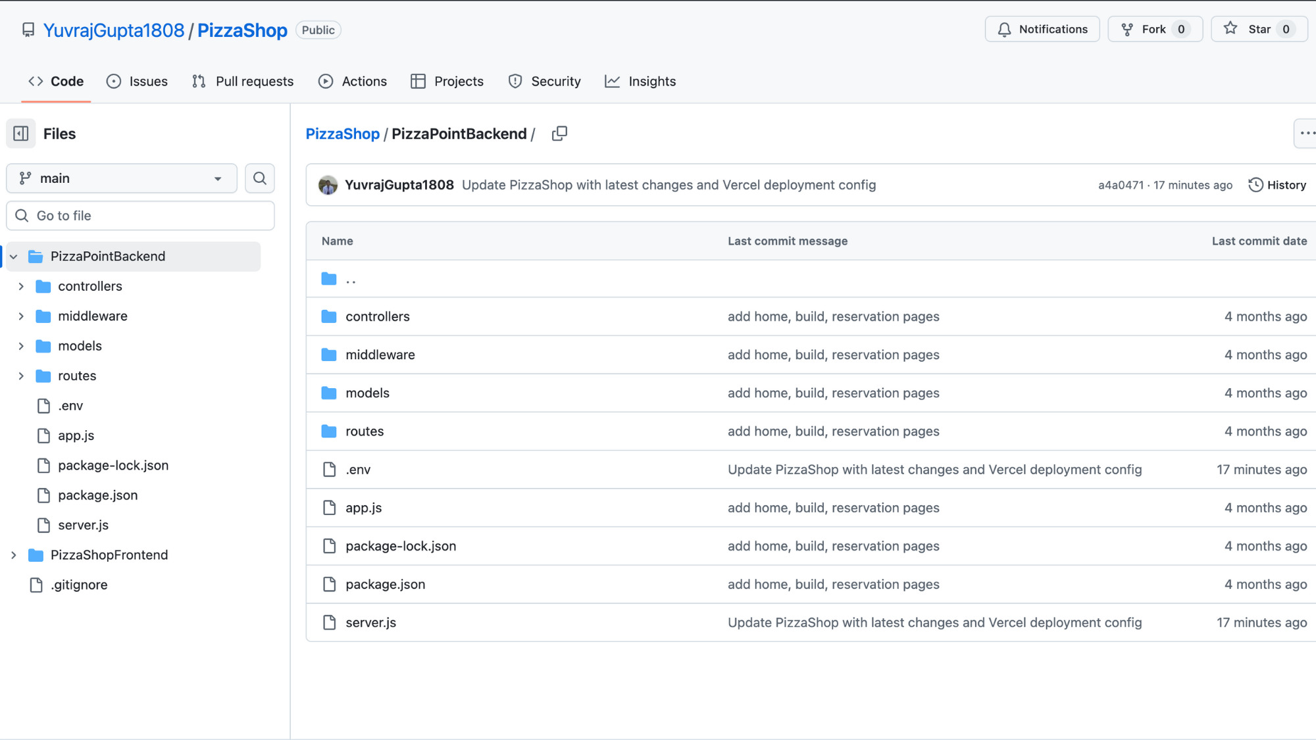Click inside the Go to file field

coord(140,216)
